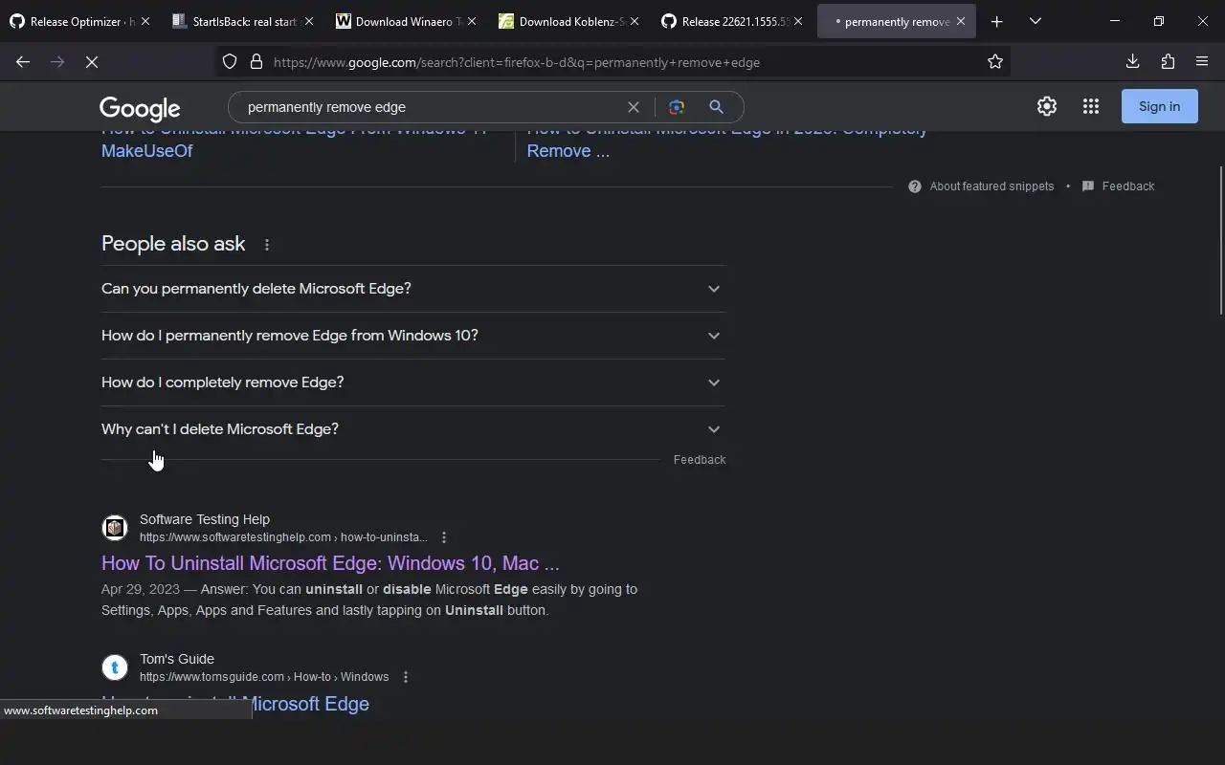The image size is (1225, 765).
Task: Click Tom's Guide favicon
Action: coord(115,667)
